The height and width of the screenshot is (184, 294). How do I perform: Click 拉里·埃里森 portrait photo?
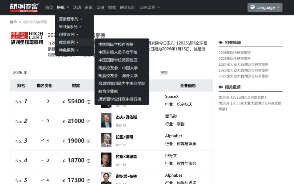click(x=106, y=160)
